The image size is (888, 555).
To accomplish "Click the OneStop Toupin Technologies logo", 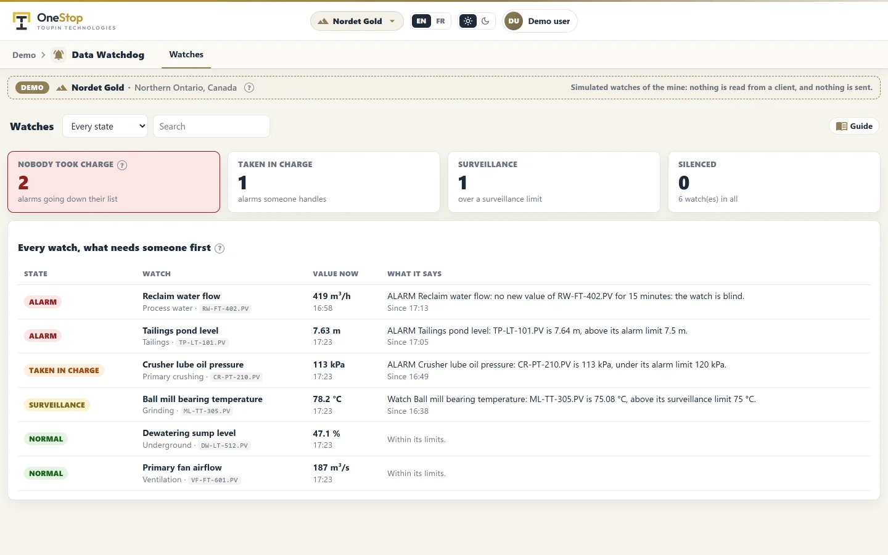I will (64, 21).
